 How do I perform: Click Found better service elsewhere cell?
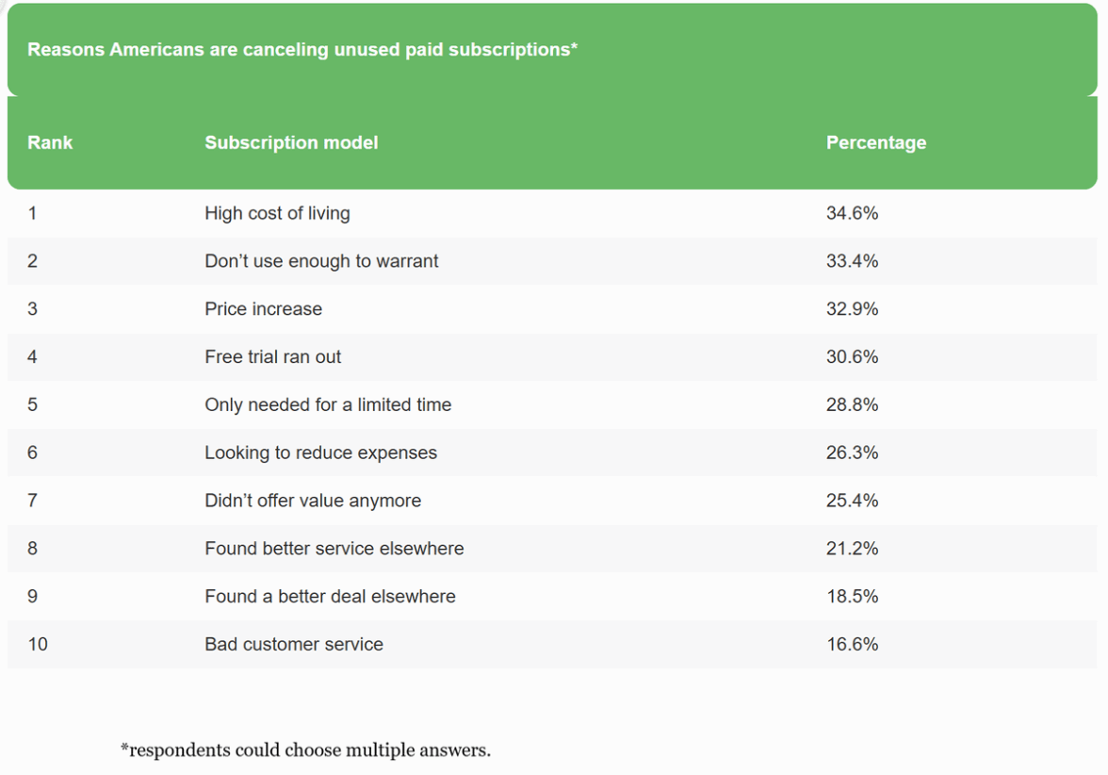334,549
